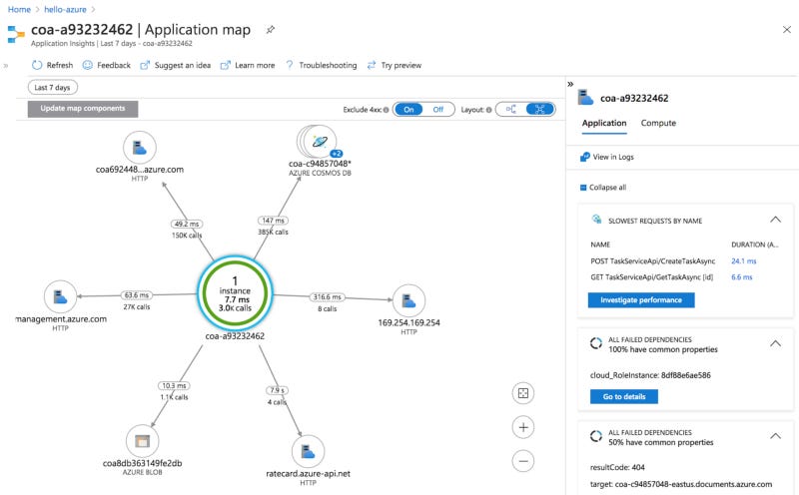Click 316.6 ms edge label
799x495 pixels.
328,296
